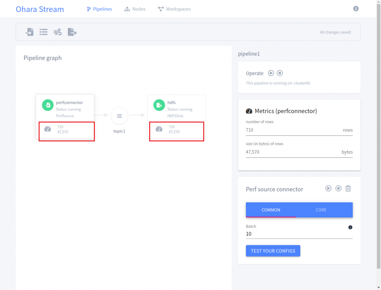Delete the Perf source connector

pyautogui.click(x=348, y=188)
